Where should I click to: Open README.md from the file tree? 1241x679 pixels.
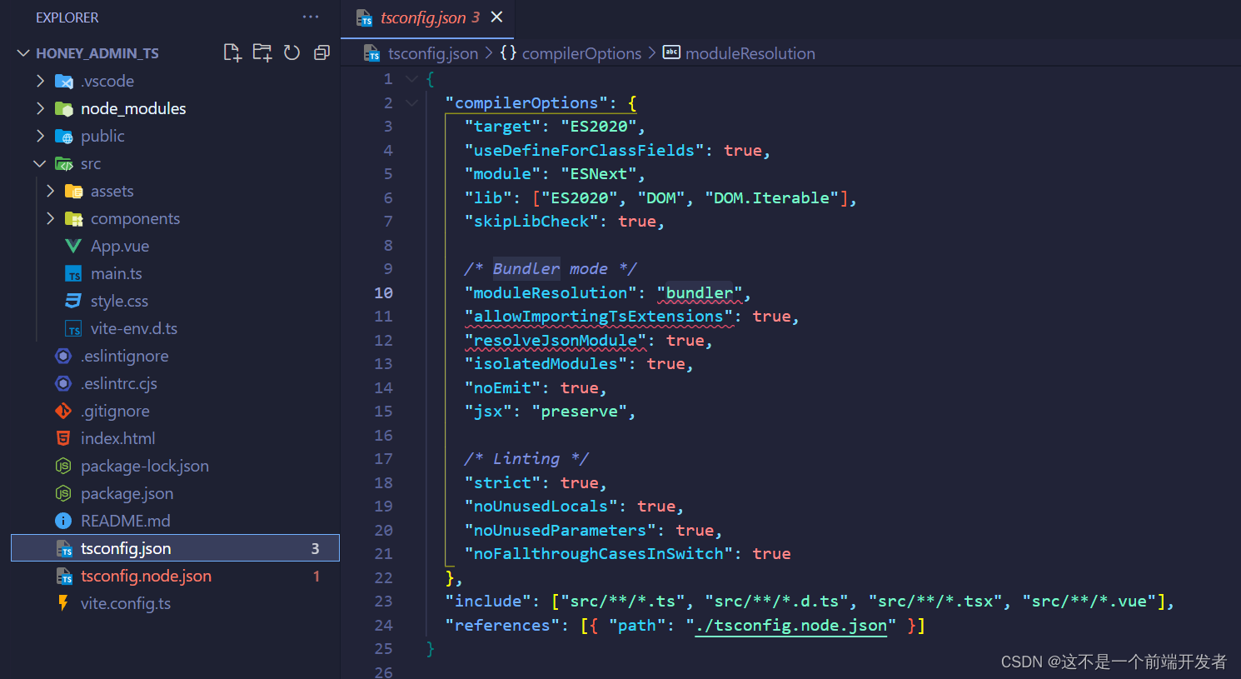[125, 521]
